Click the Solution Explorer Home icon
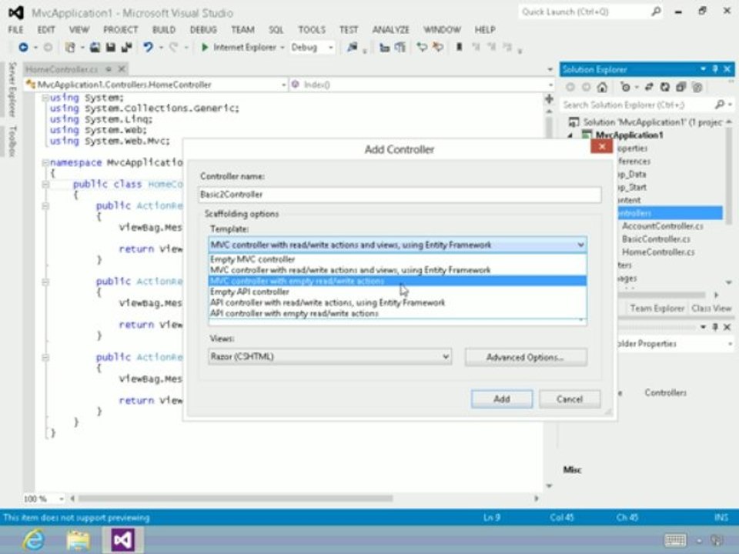The image size is (739, 554). coord(602,87)
